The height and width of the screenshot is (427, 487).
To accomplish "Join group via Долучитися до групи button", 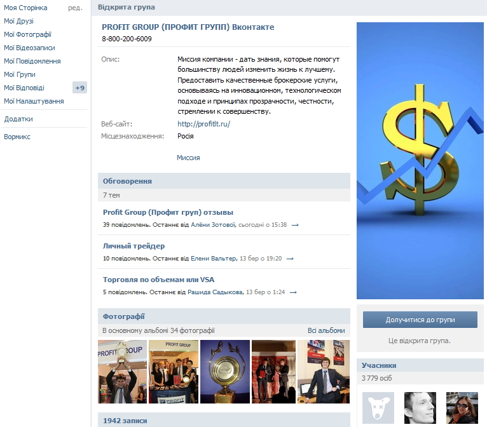I will (420, 320).
